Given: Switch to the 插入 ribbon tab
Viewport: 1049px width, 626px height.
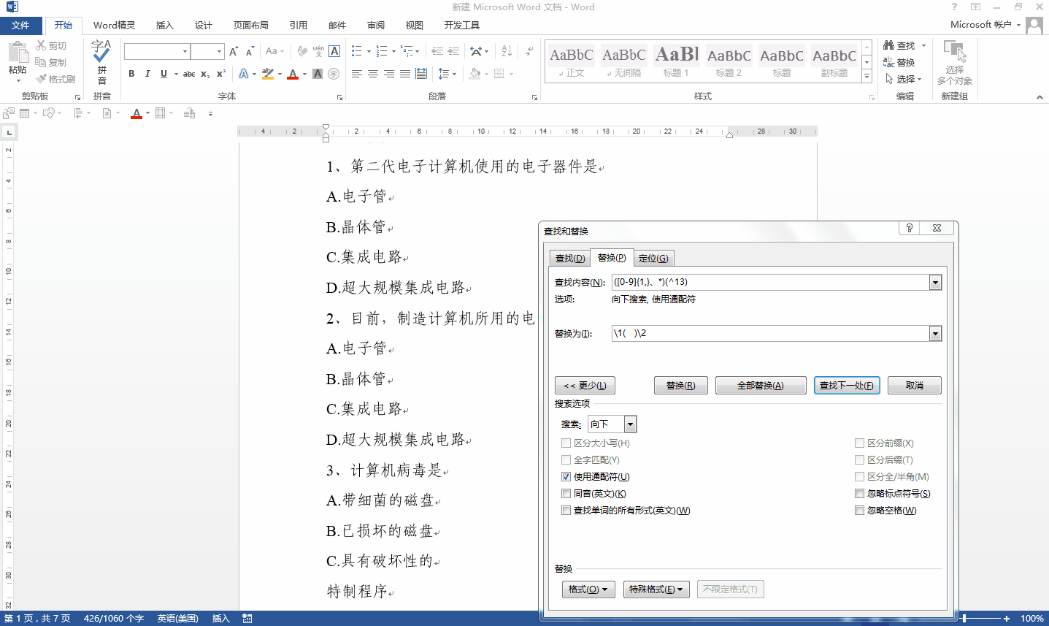Looking at the screenshot, I should (x=165, y=26).
